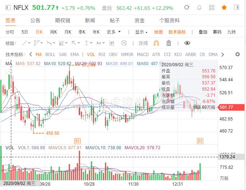
Task: Click the 九转 button
Action: (x=231, y=32)
